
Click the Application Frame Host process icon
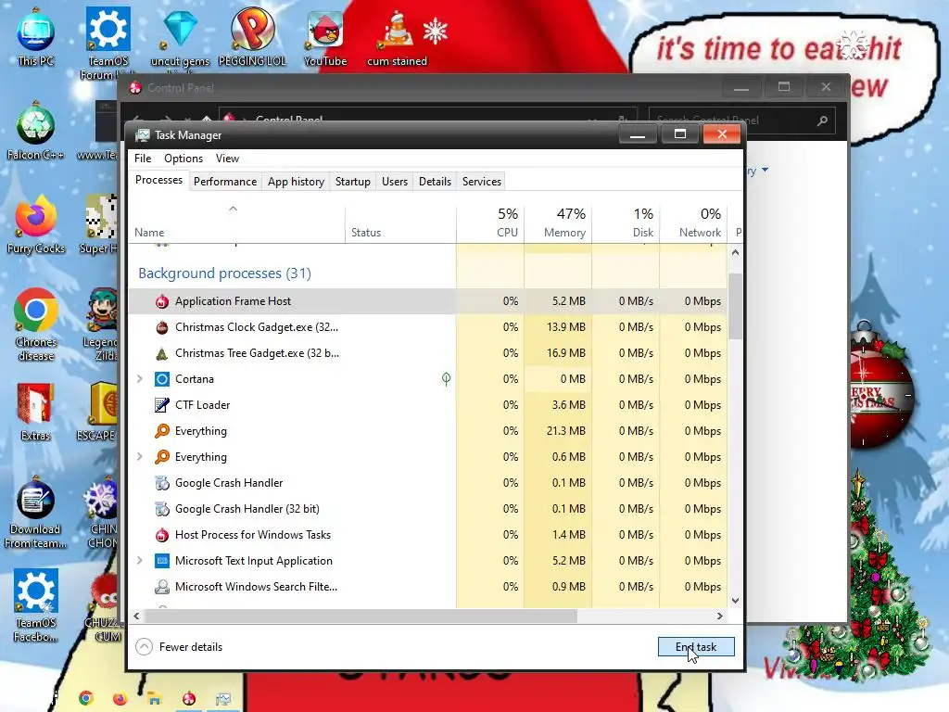tap(161, 301)
